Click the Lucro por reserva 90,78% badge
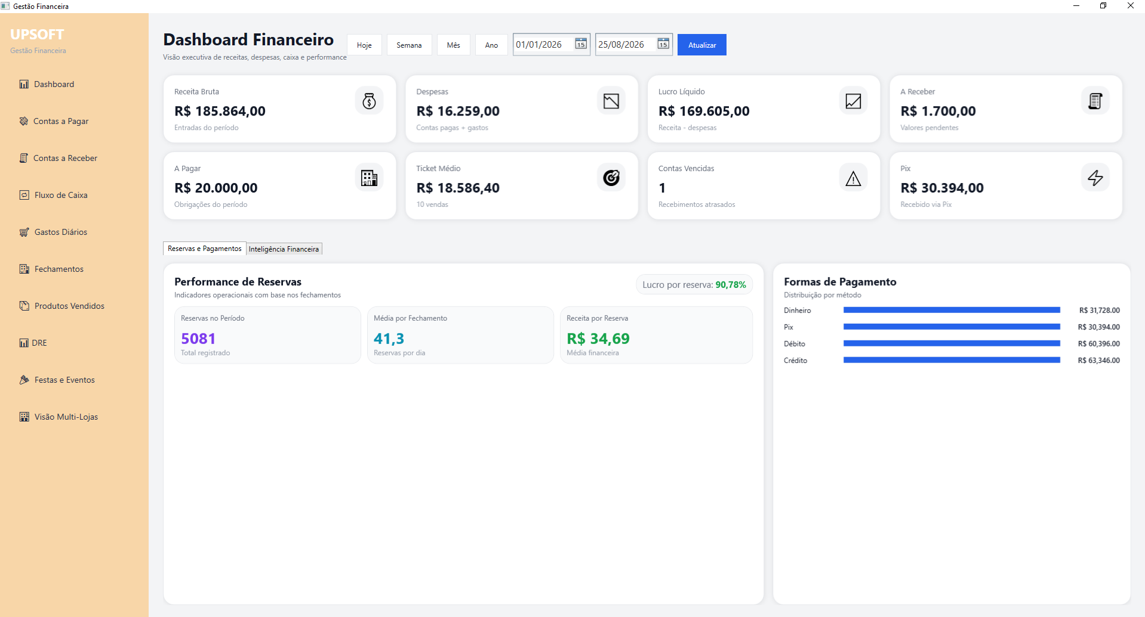1145x617 pixels. [x=694, y=285]
